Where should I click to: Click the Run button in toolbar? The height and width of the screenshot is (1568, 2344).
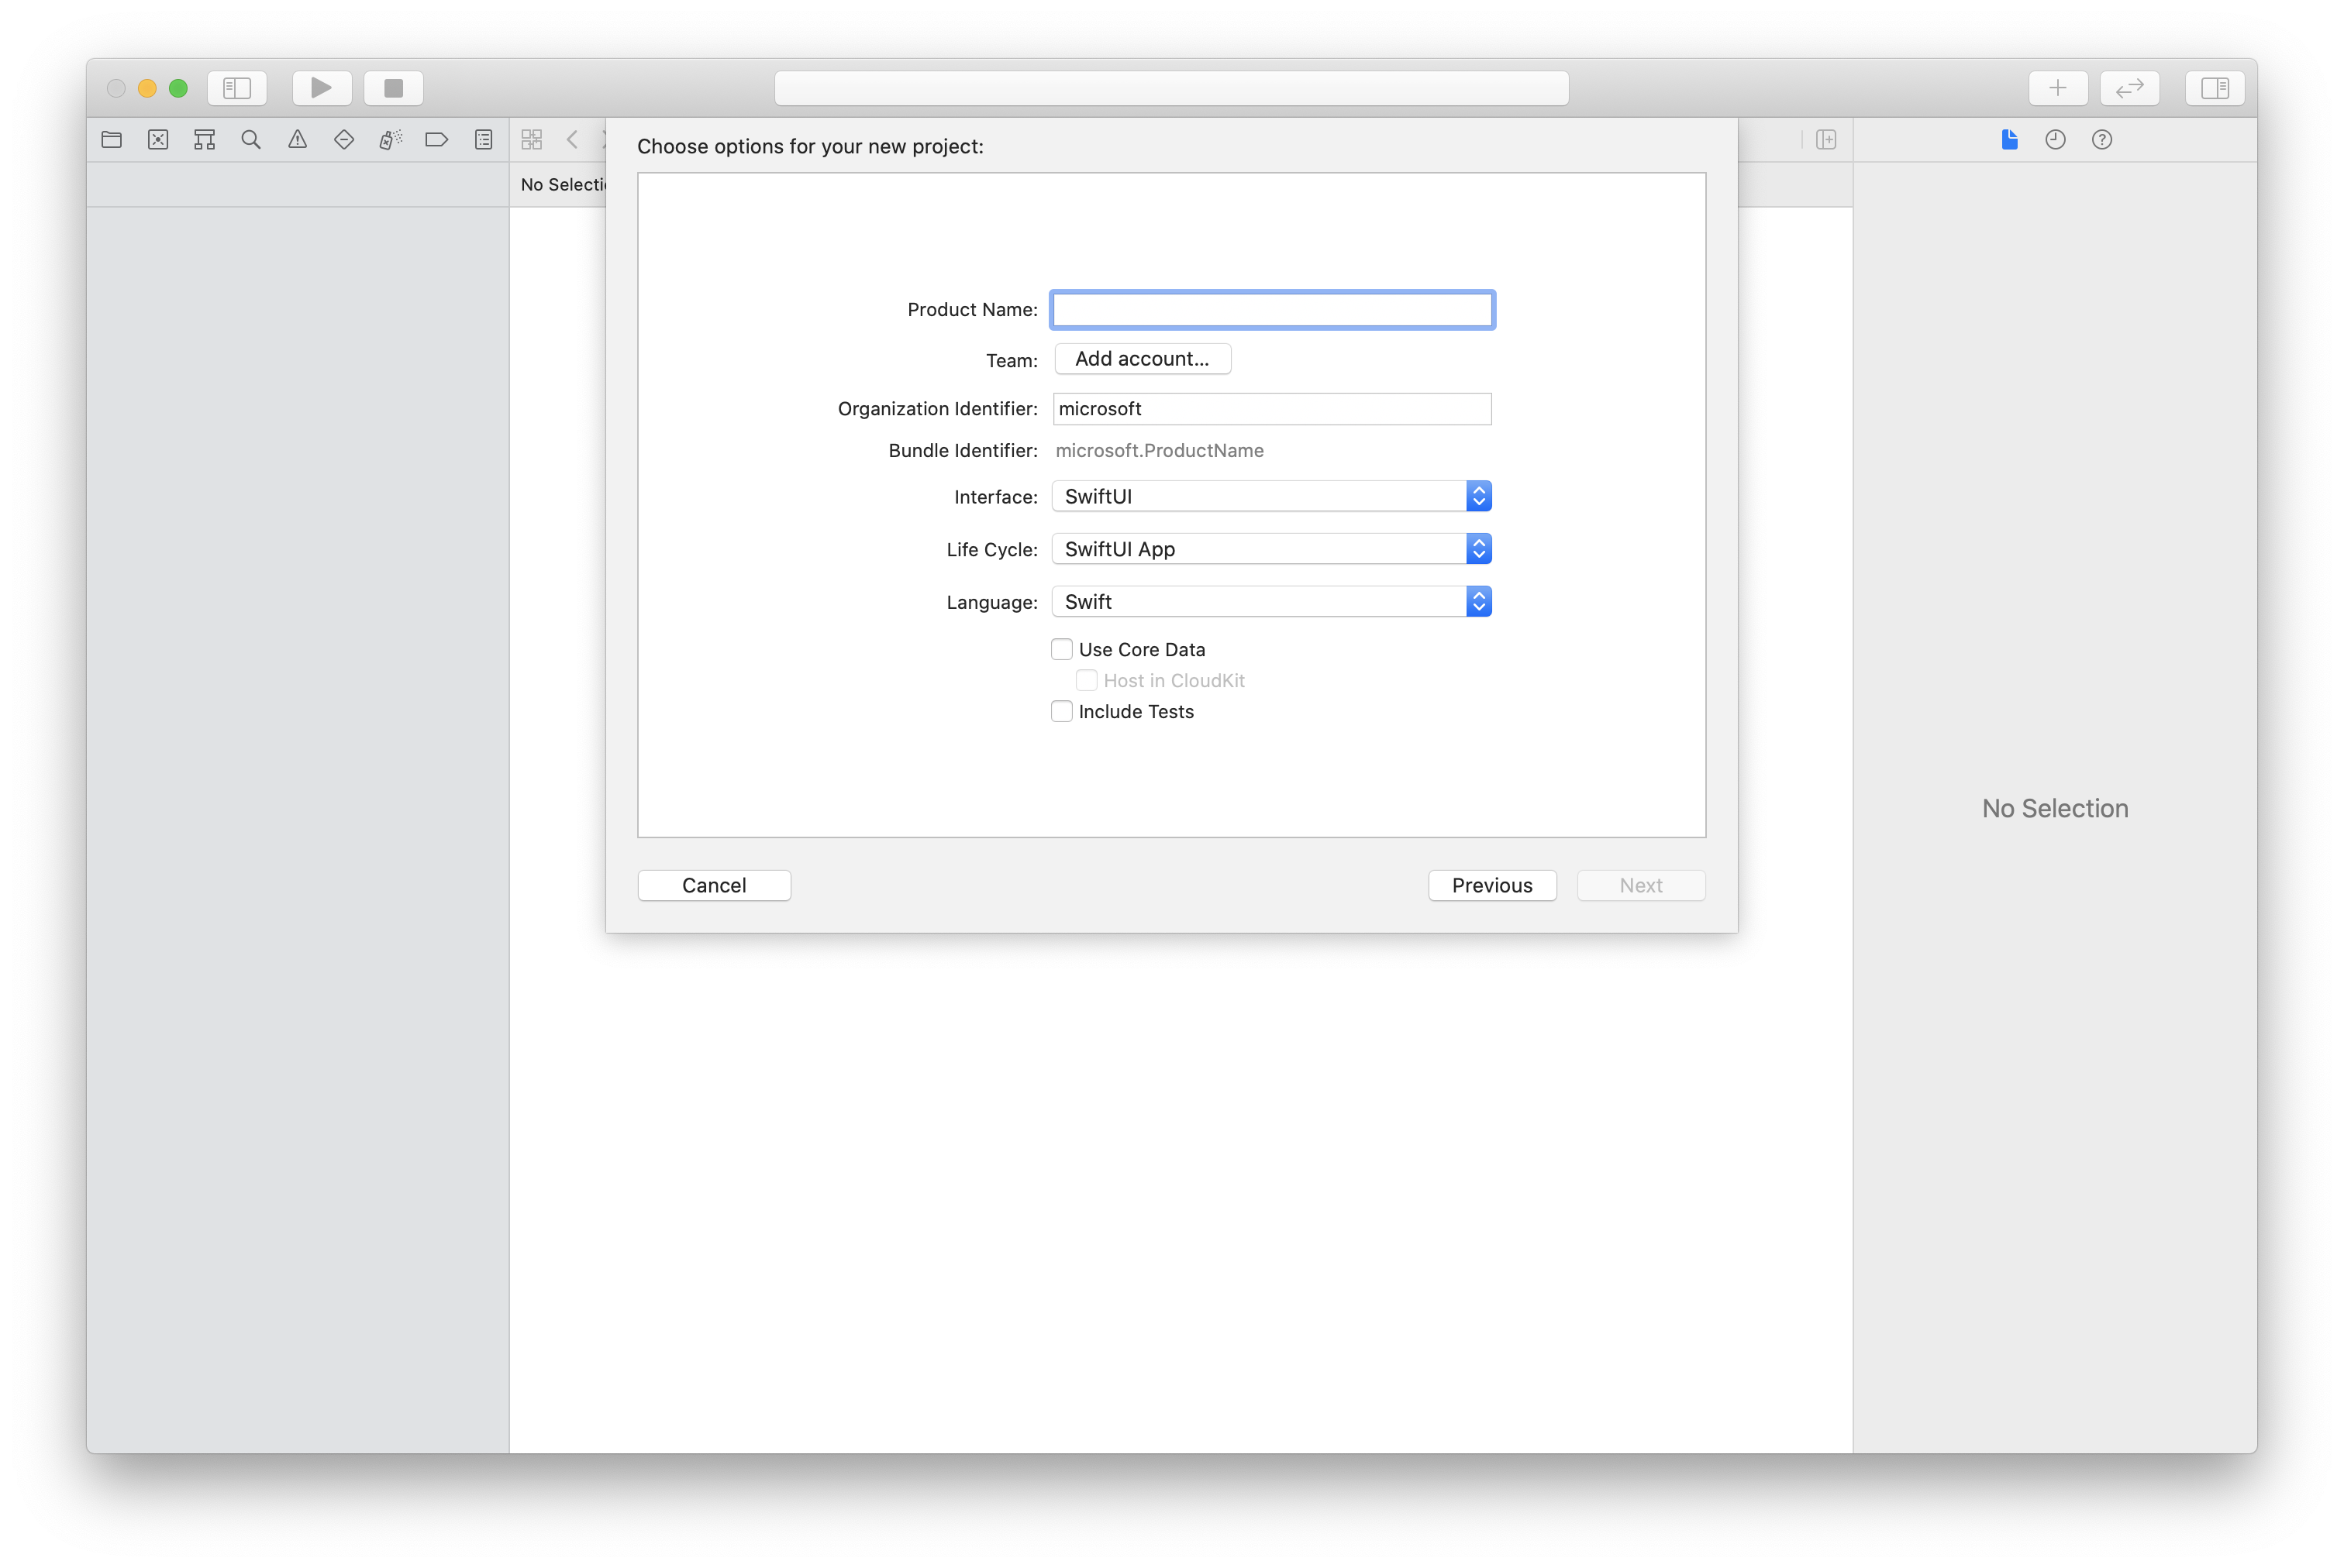tap(320, 88)
